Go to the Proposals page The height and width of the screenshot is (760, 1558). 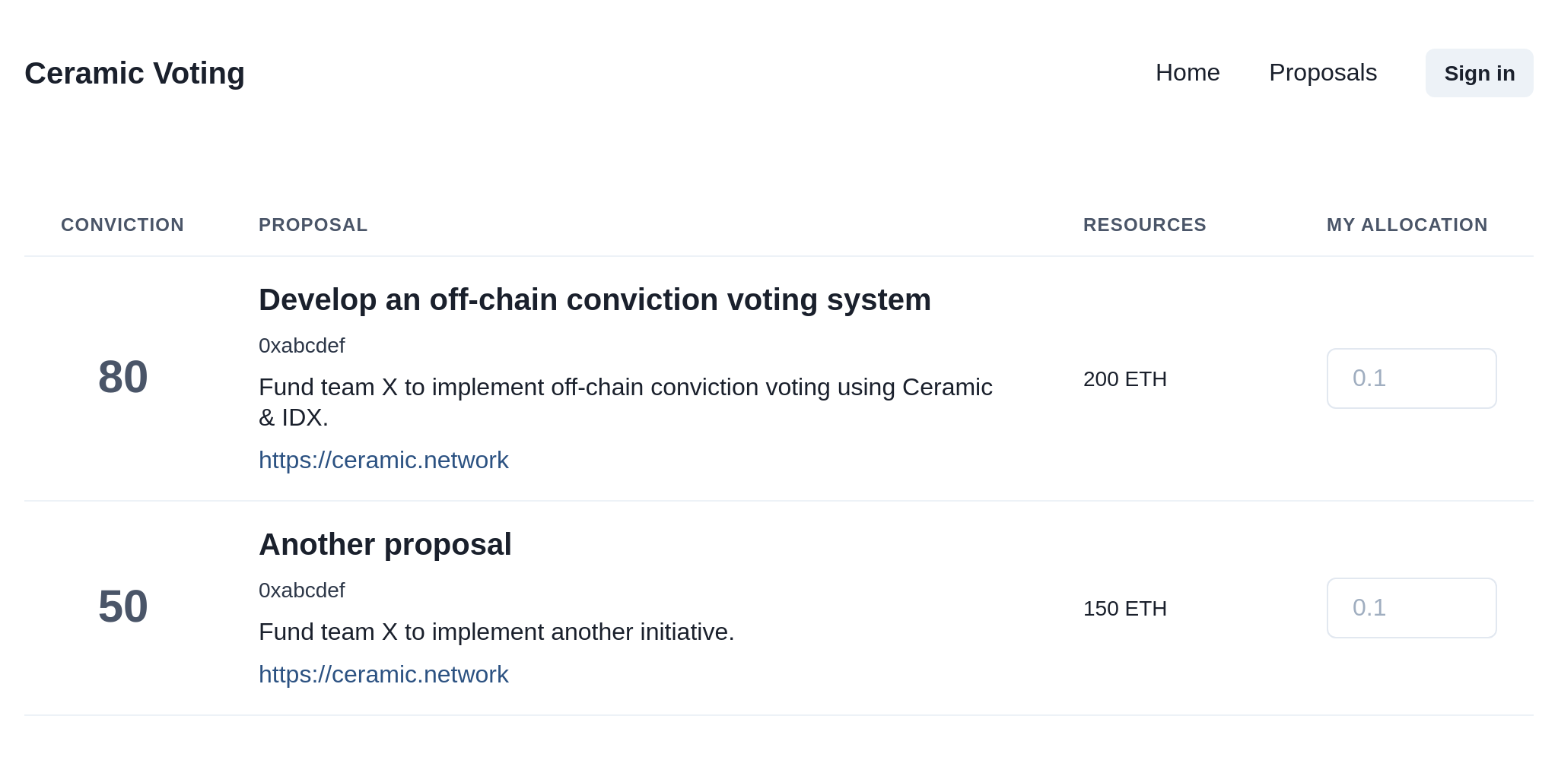1323,73
